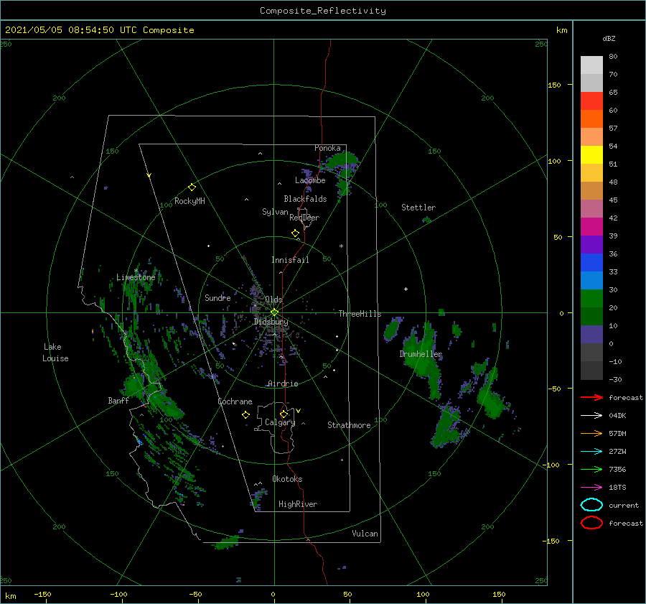
Task: Click the ThreeHills label
Action: click(x=360, y=314)
